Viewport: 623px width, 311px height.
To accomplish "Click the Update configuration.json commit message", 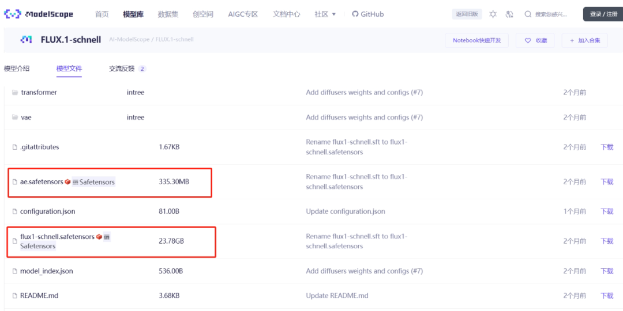I will click(x=346, y=212).
